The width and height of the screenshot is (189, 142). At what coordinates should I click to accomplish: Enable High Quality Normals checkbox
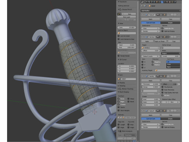tap(162, 92)
